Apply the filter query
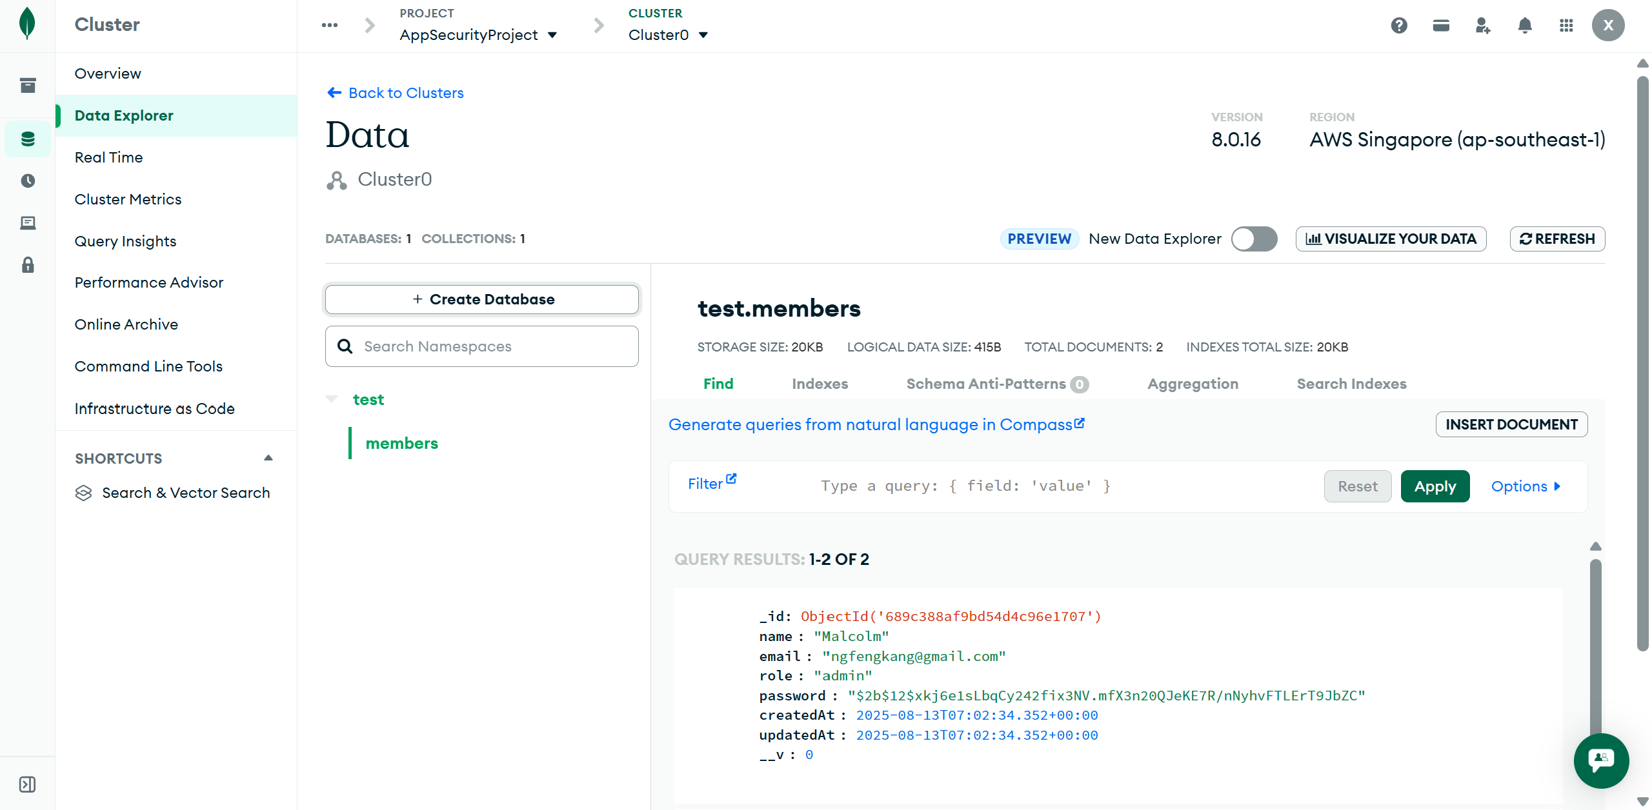Image resolution: width=1652 pixels, height=810 pixels. tap(1435, 486)
